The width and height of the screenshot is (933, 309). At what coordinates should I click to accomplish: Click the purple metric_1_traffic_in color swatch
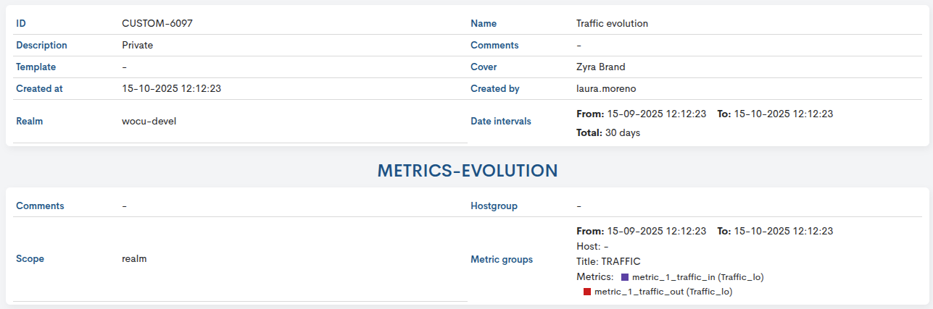coord(625,277)
